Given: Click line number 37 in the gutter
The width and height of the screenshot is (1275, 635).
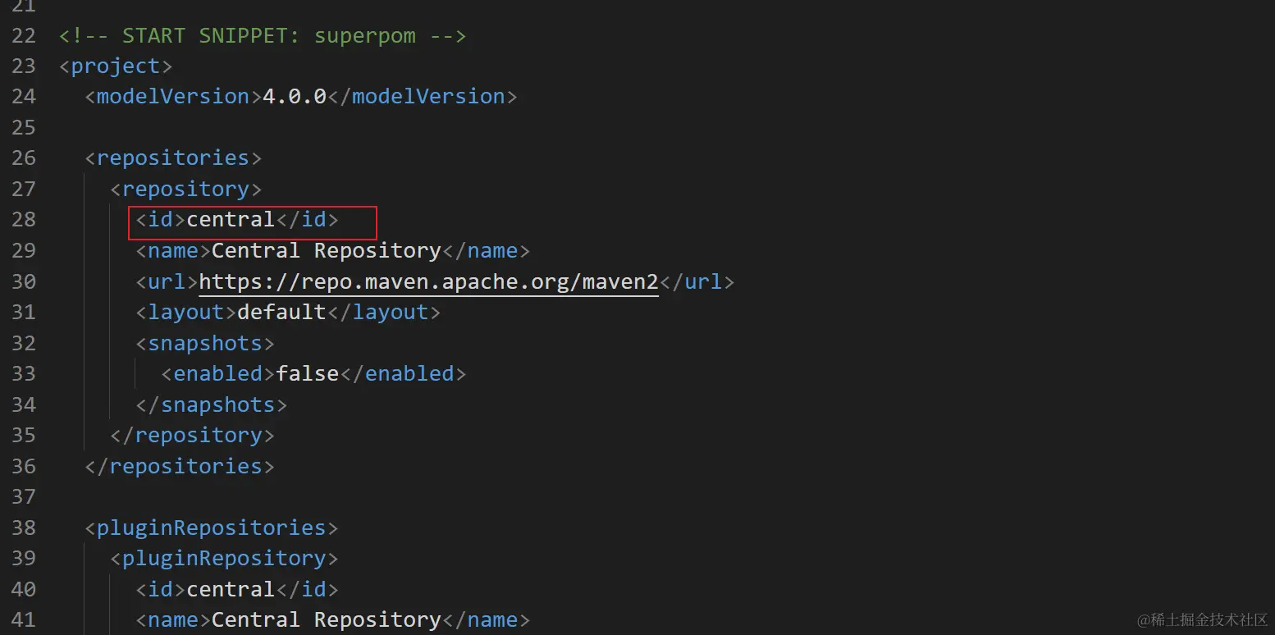Looking at the screenshot, I should point(24,496).
